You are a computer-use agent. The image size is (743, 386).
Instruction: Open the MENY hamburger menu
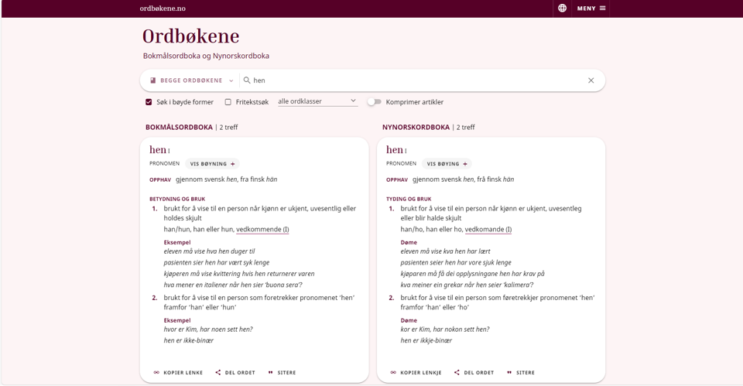pos(592,9)
